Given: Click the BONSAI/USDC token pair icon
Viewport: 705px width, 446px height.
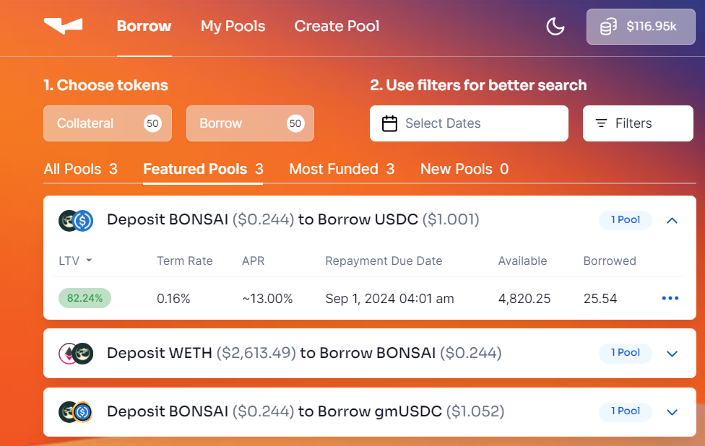Looking at the screenshot, I should click(76, 220).
